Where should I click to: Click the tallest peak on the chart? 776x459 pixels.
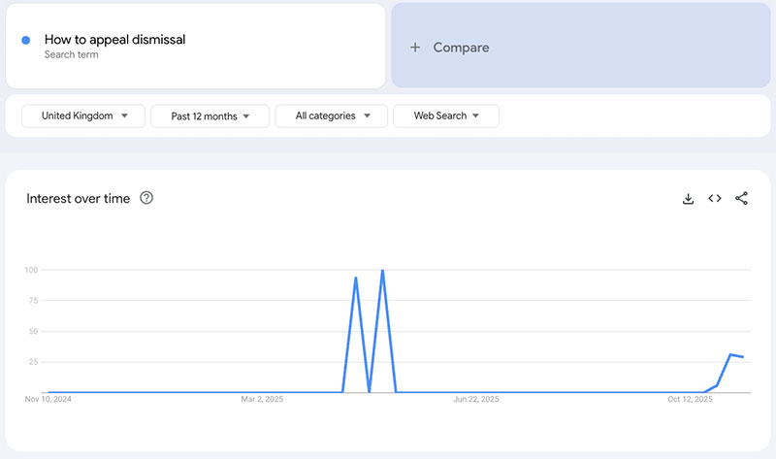click(383, 272)
